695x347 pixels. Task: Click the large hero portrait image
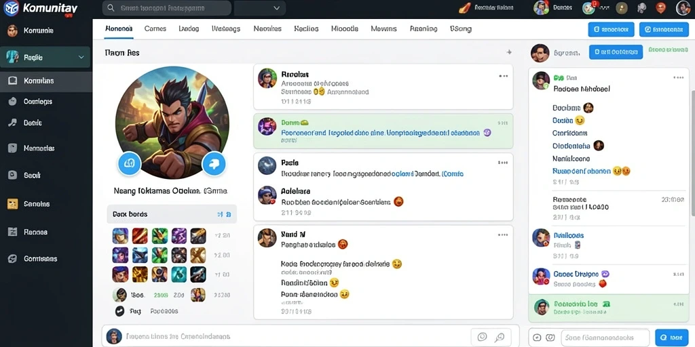tap(172, 123)
